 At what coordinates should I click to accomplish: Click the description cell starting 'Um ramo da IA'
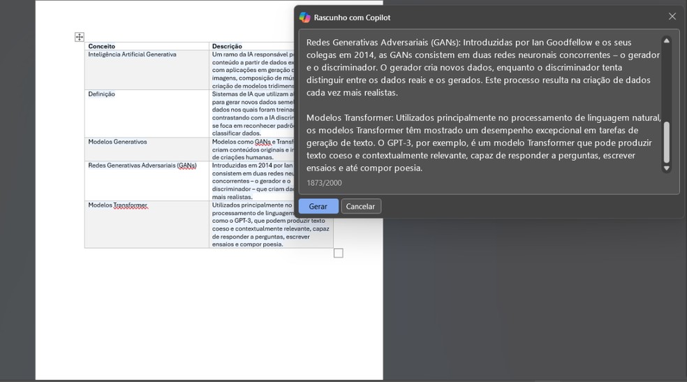(x=252, y=70)
